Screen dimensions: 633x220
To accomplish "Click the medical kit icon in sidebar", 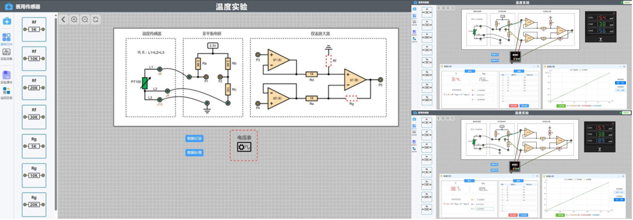I will (x=7, y=20).
